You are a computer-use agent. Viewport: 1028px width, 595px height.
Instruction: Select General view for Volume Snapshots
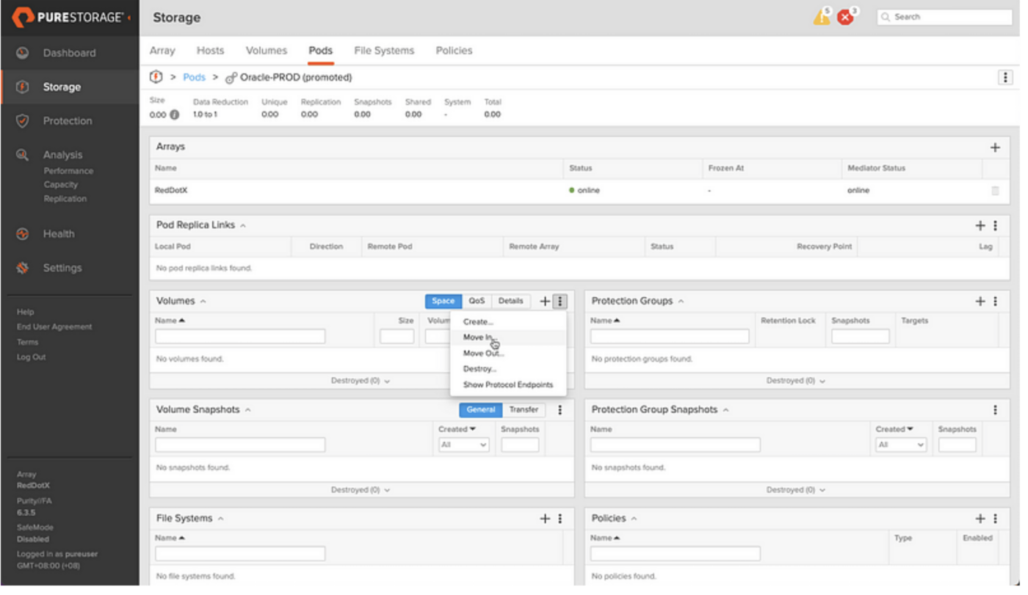[481, 410]
